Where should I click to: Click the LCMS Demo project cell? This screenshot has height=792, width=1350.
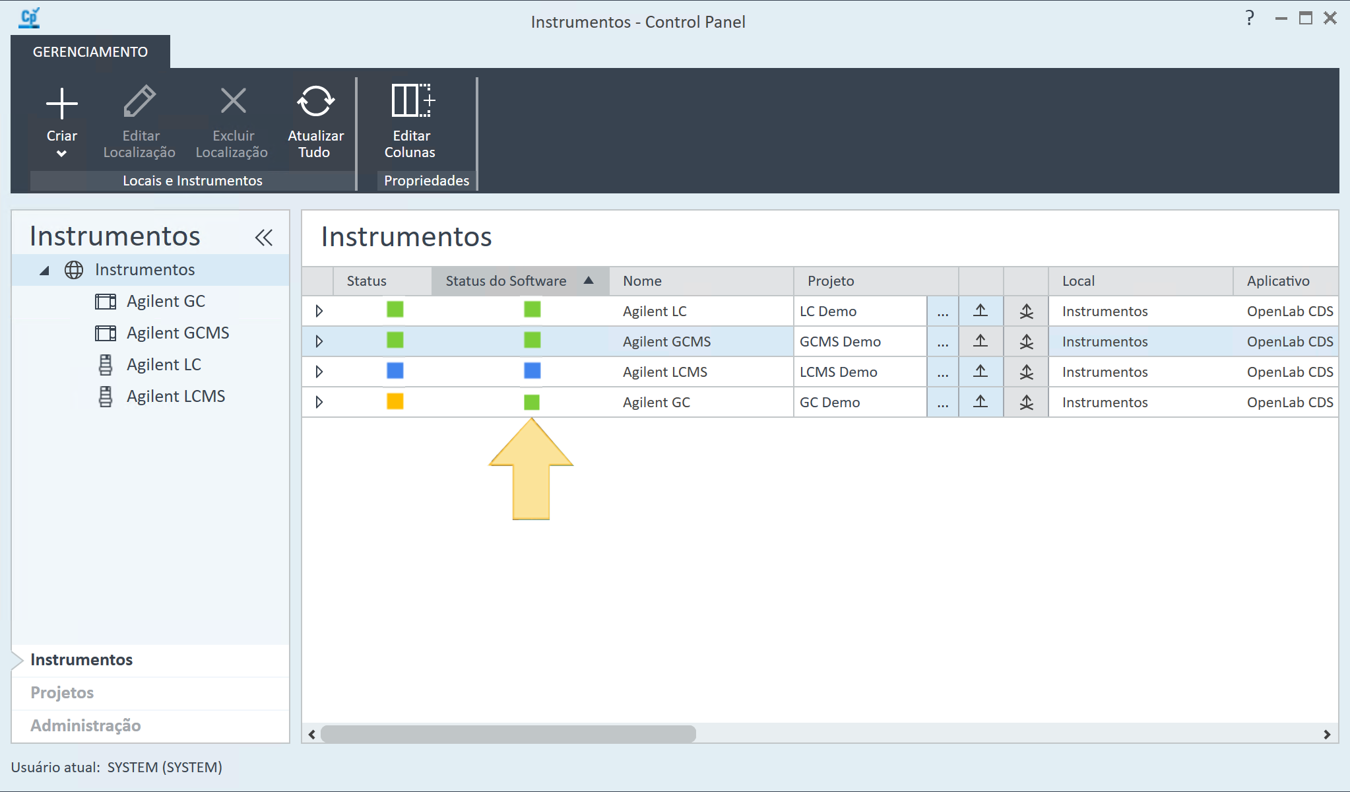[x=860, y=372]
